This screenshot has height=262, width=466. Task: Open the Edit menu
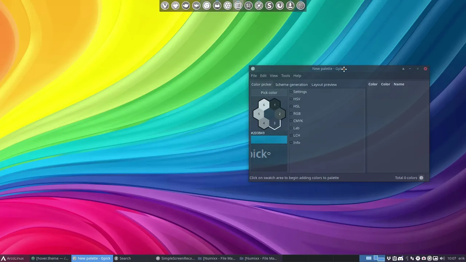[x=263, y=76]
